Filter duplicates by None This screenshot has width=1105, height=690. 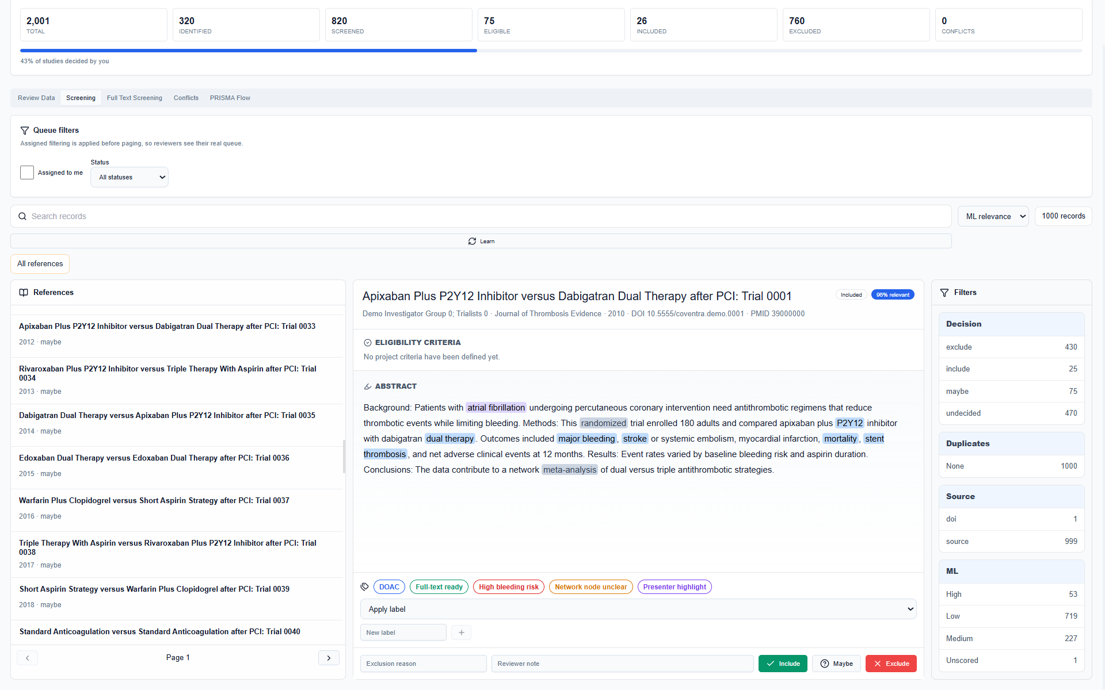1011,466
